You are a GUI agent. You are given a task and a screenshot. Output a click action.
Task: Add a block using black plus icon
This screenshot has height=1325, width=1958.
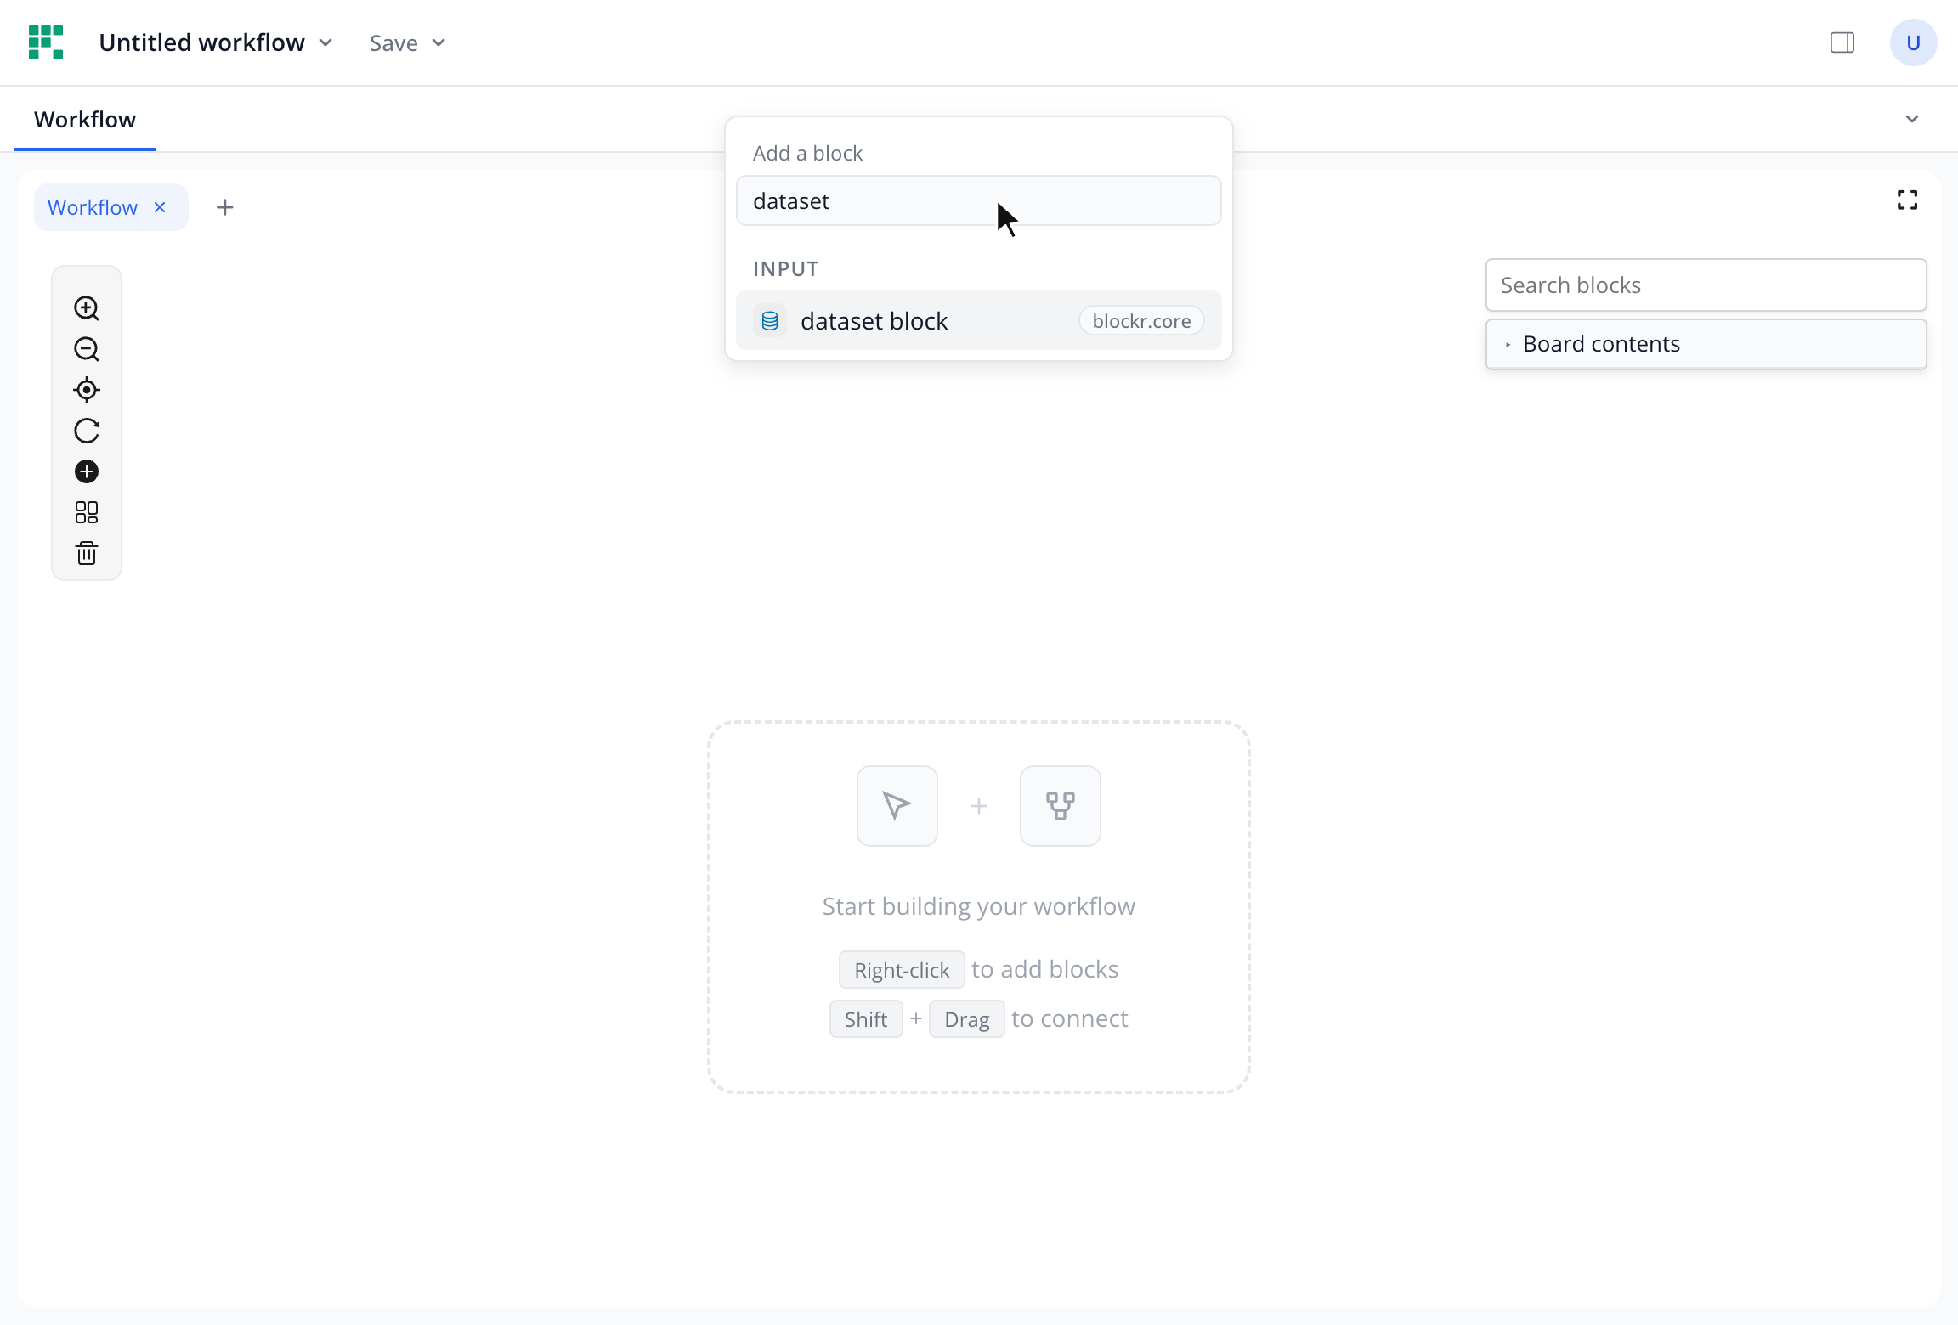tap(87, 471)
